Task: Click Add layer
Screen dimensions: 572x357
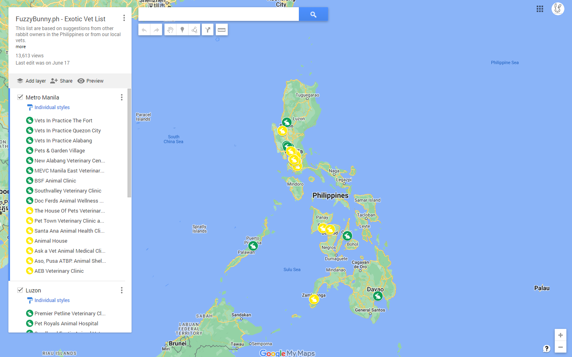Action: click(31, 81)
